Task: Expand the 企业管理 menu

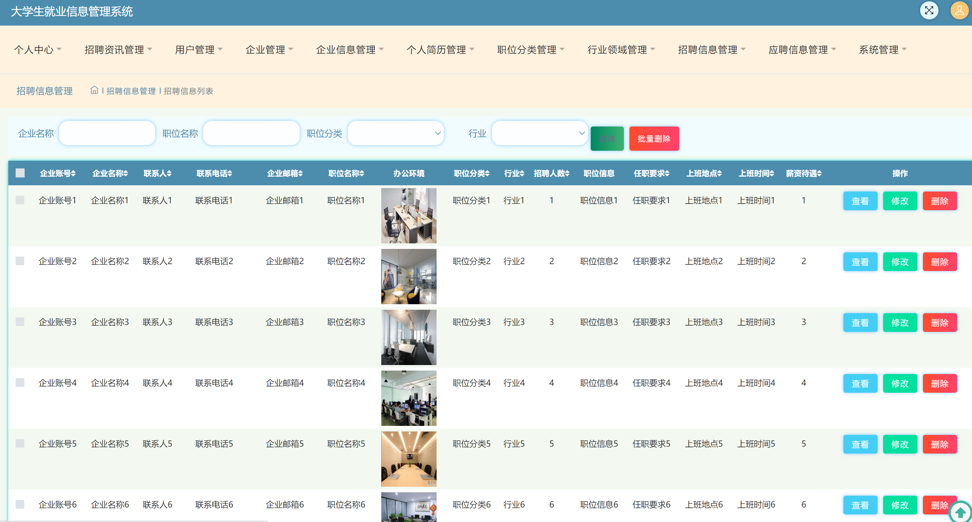Action: (269, 49)
